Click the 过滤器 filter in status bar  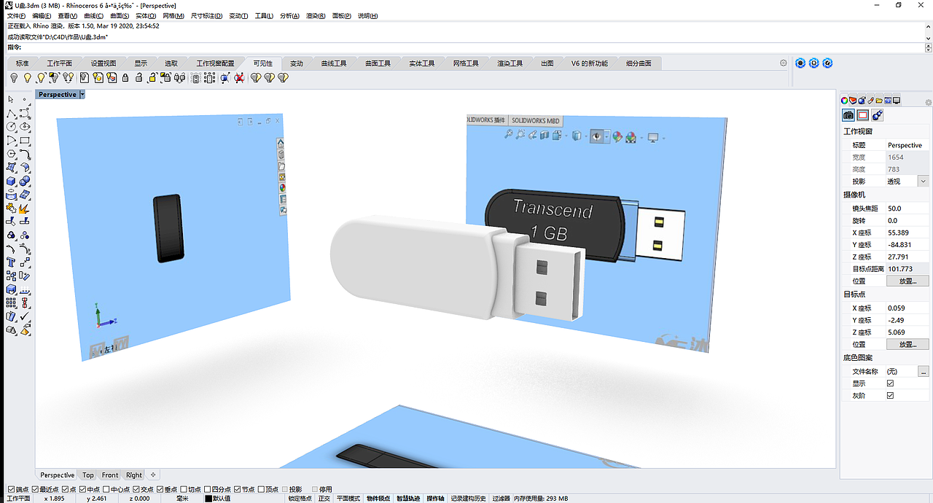(501, 499)
